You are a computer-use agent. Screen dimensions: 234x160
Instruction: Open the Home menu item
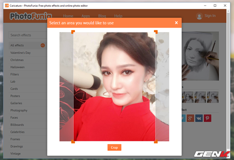68,16
